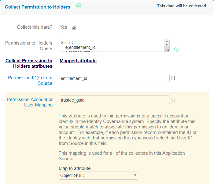Viewport: 214px width, 187px height.
Task: Click the Mapped attribute column heading
Action: 78,61
